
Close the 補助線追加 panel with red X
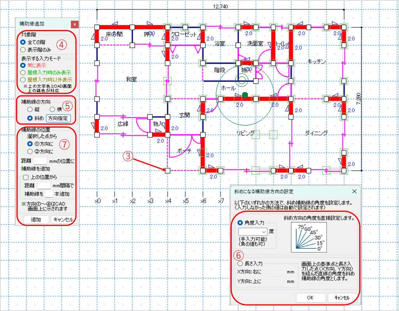pos(74,24)
